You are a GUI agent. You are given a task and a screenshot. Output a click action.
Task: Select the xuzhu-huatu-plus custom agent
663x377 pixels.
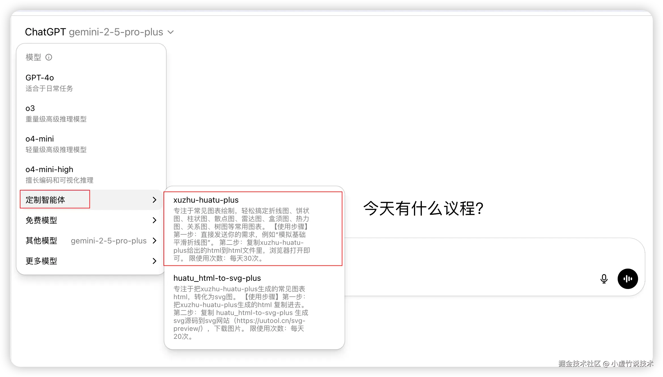point(207,200)
